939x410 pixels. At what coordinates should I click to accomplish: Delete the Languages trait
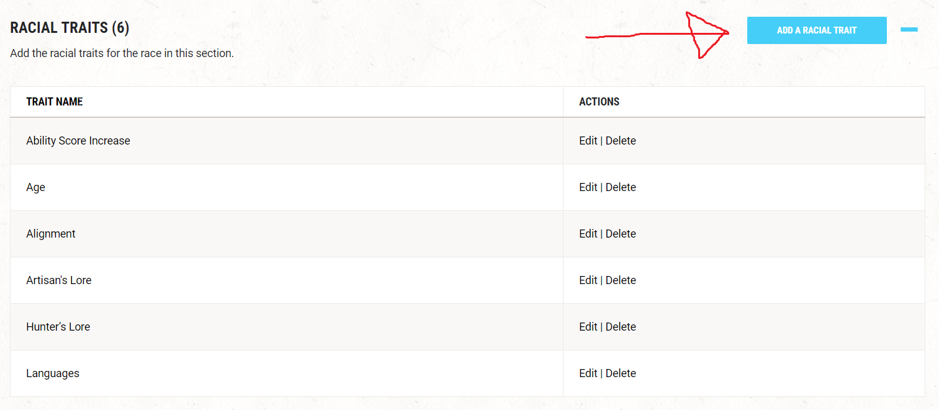coord(621,373)
